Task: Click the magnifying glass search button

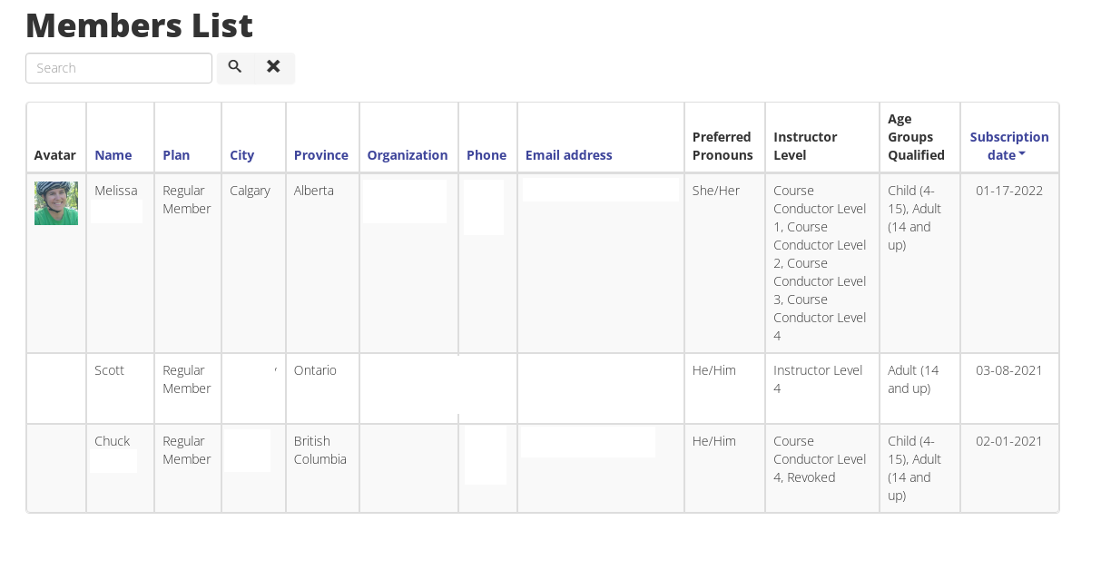Action: 235,68
